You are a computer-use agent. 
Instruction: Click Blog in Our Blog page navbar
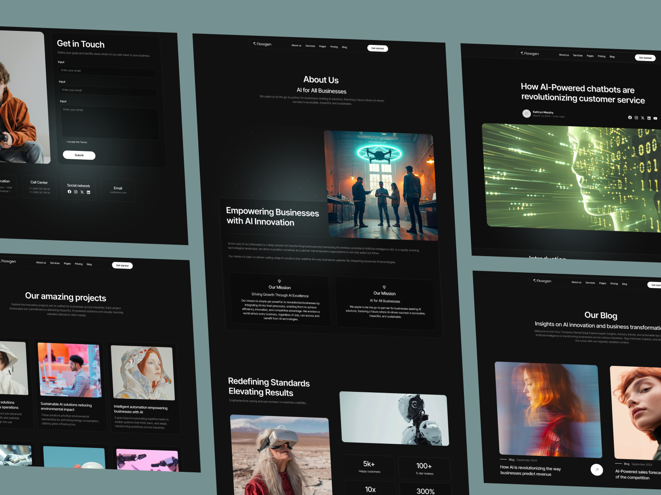[x=625, y=284]
